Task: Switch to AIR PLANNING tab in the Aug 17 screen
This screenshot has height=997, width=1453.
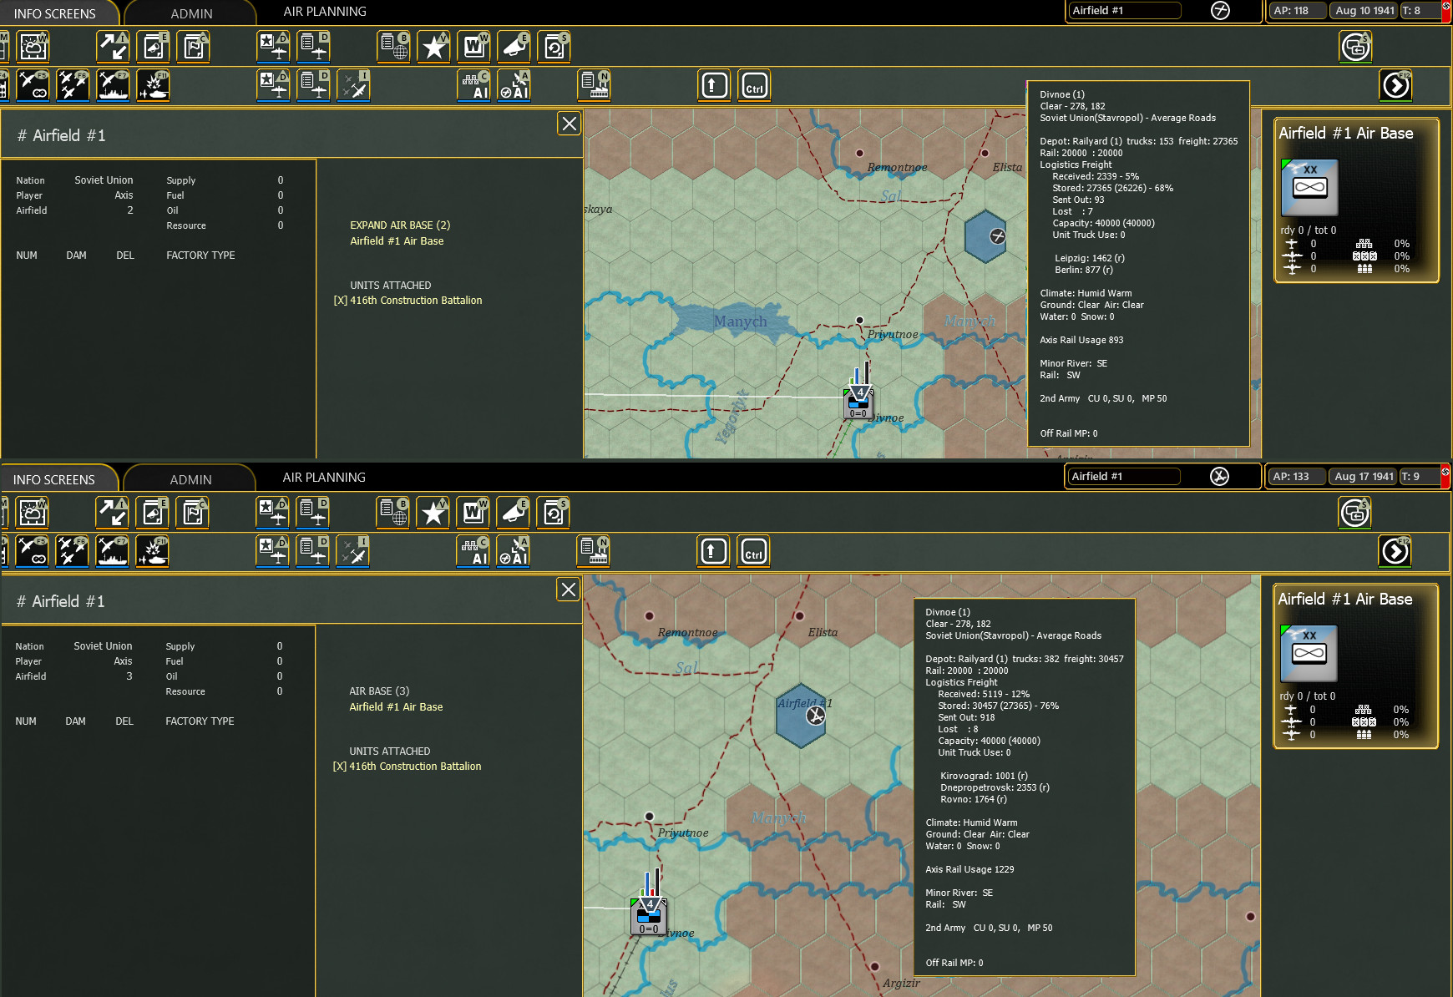Action: [x=324, y=478]
